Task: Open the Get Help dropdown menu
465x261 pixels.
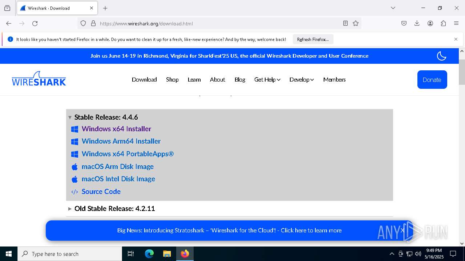Action: [x=267, y=79]
